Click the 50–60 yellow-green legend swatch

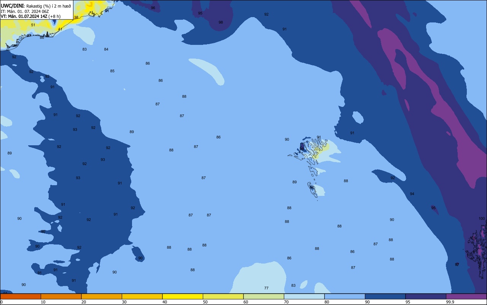click(x=223, y=296)
